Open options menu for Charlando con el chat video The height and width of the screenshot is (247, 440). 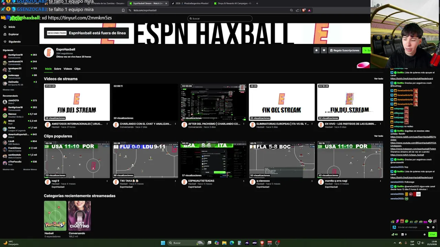(175, 124)
